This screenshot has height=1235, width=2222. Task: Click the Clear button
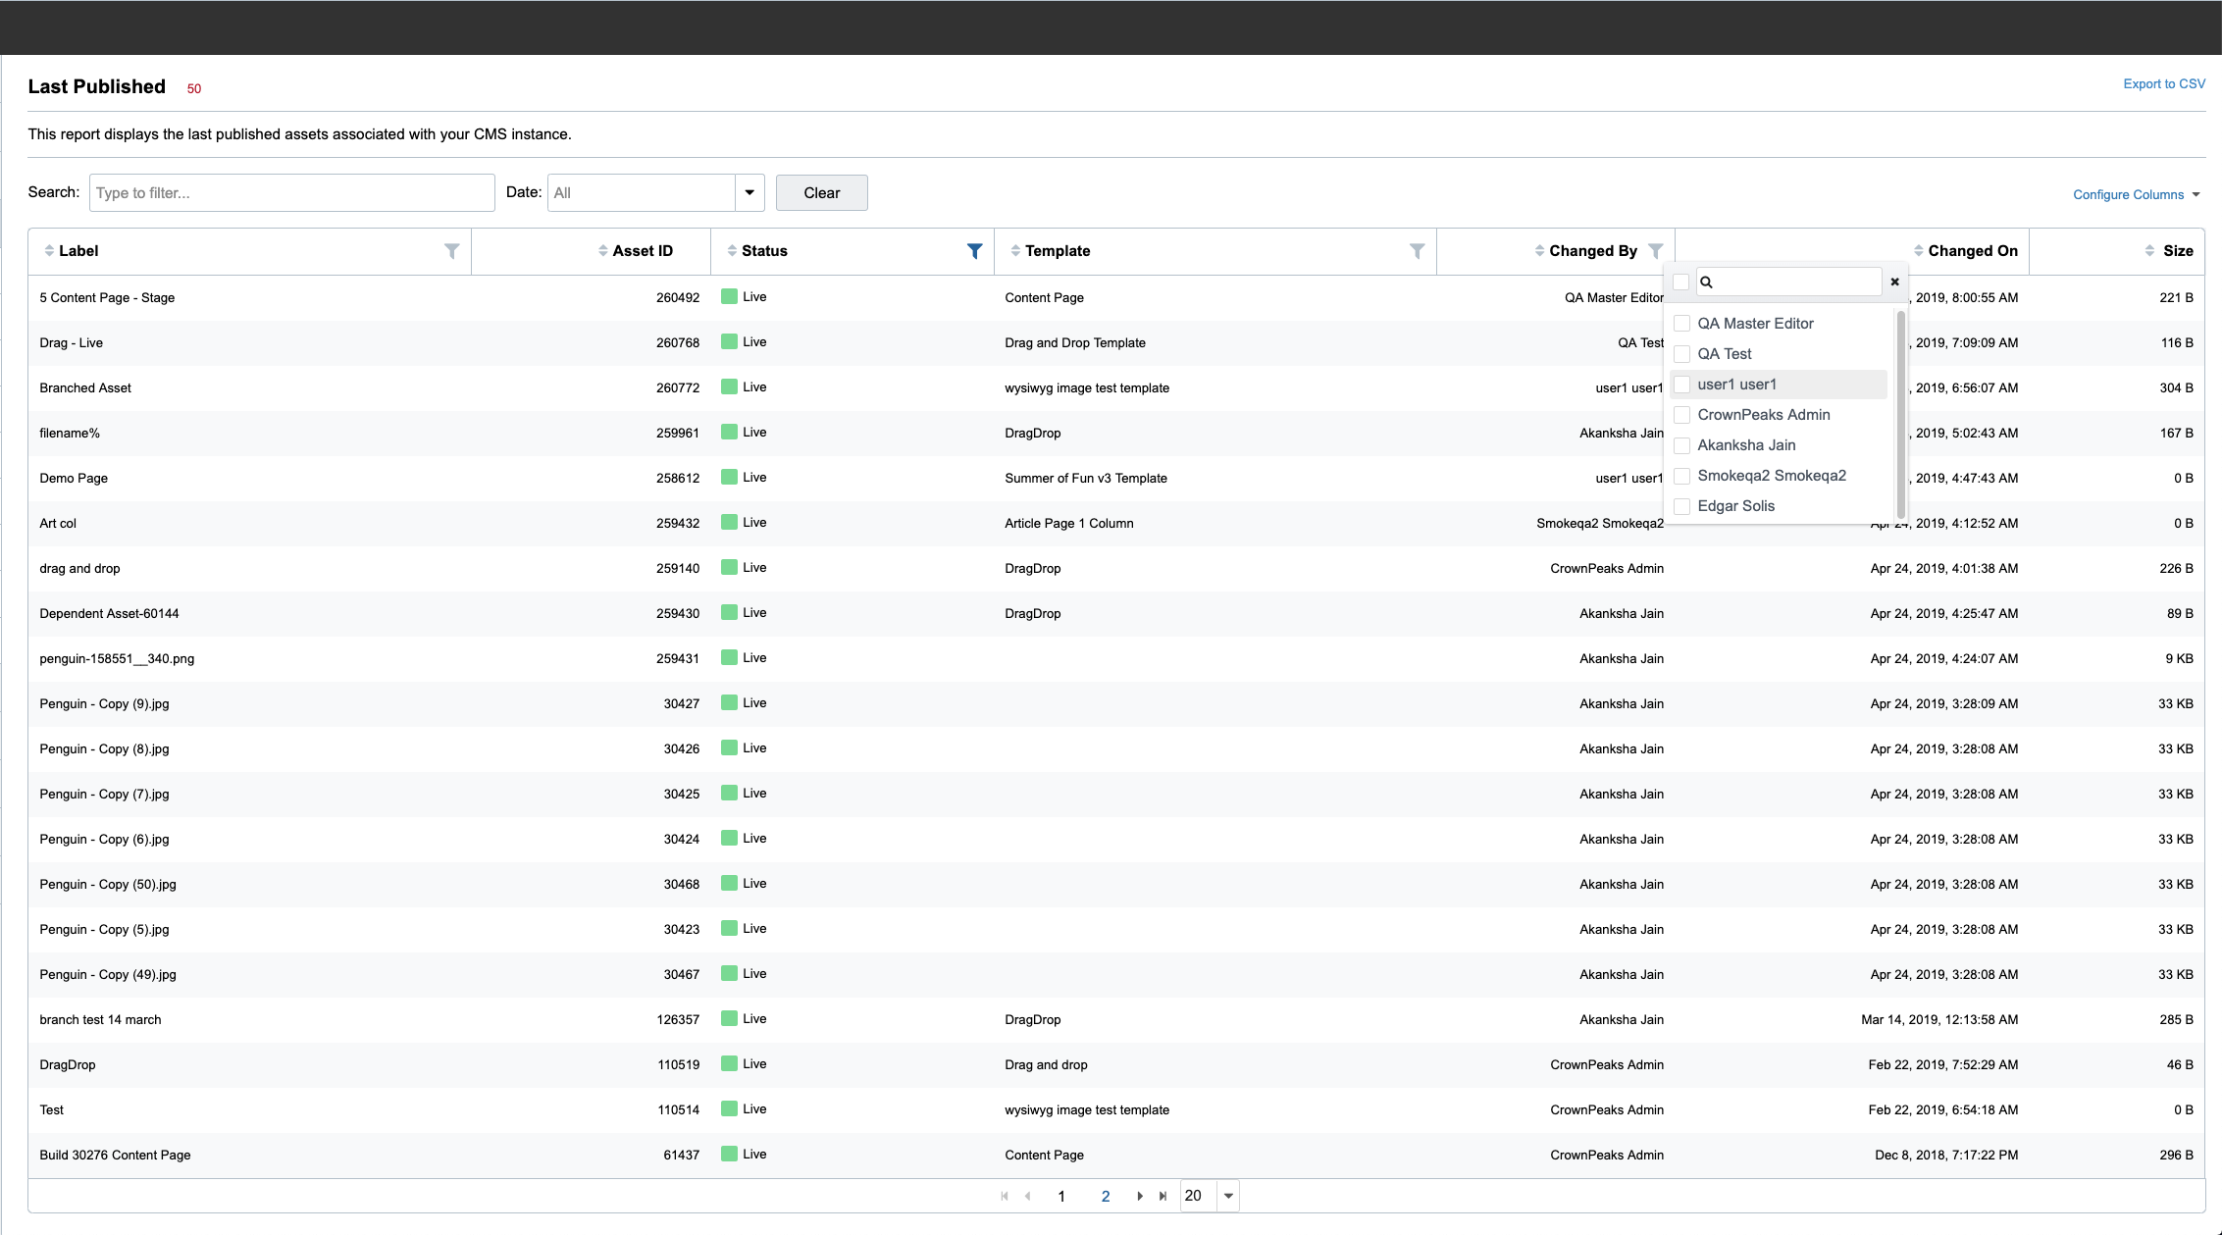[821, 192]
